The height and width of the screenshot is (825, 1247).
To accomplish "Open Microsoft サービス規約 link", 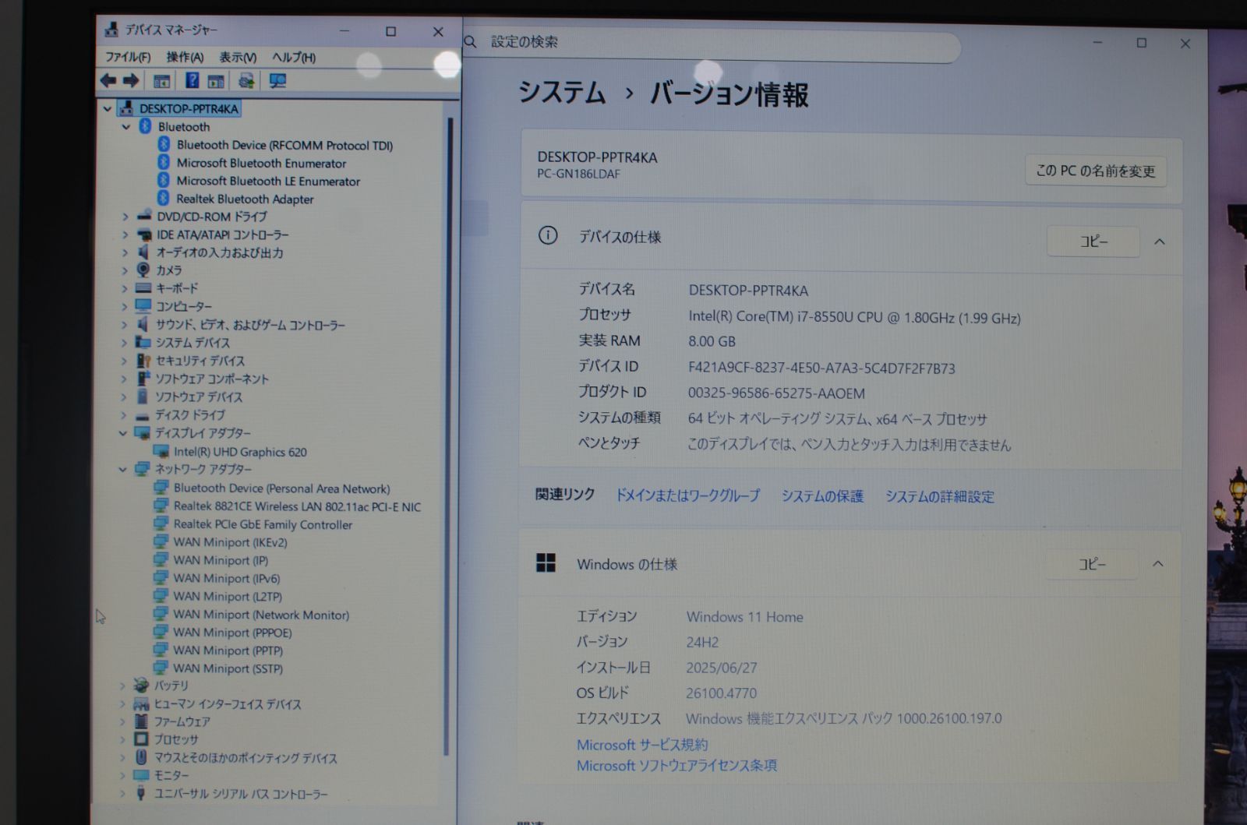I will tap(642, 745).
